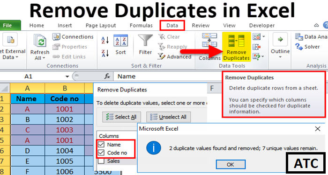Select the Data ribbon tab
Screen dimensions: 328x175
[x=172, y=25]
